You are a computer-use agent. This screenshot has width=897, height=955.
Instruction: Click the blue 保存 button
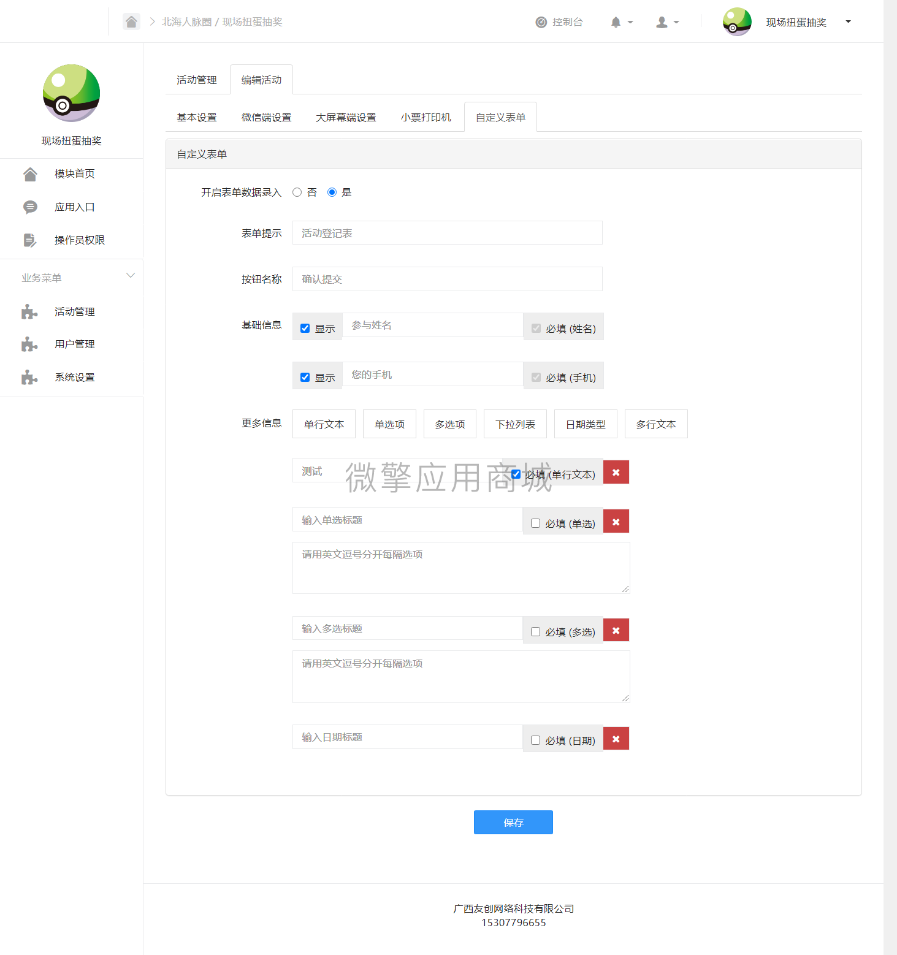click(x=513, y=823)
